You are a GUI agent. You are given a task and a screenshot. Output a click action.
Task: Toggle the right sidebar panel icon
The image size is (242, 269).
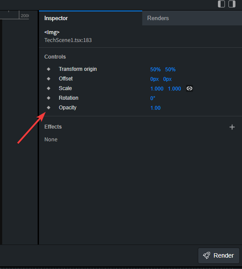pyautogui.click(x=232, y=4)
